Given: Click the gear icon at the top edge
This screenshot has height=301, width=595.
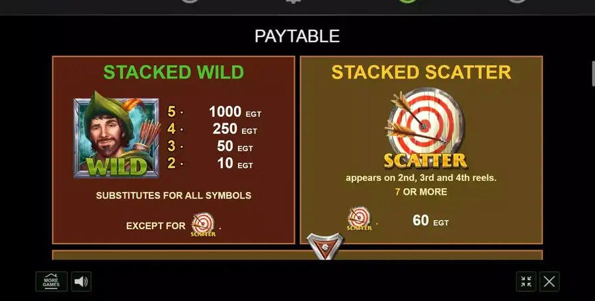Looking at the screenshot, I should (x=293, y=1).
